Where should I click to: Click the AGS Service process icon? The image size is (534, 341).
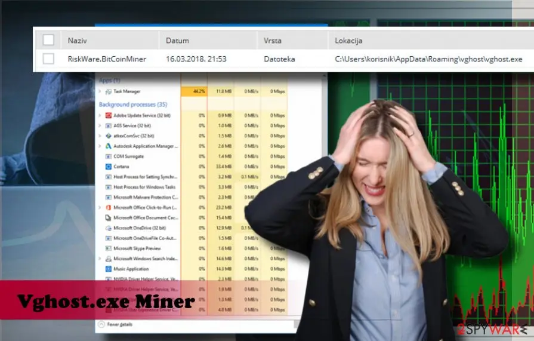(x=109, y=125)
